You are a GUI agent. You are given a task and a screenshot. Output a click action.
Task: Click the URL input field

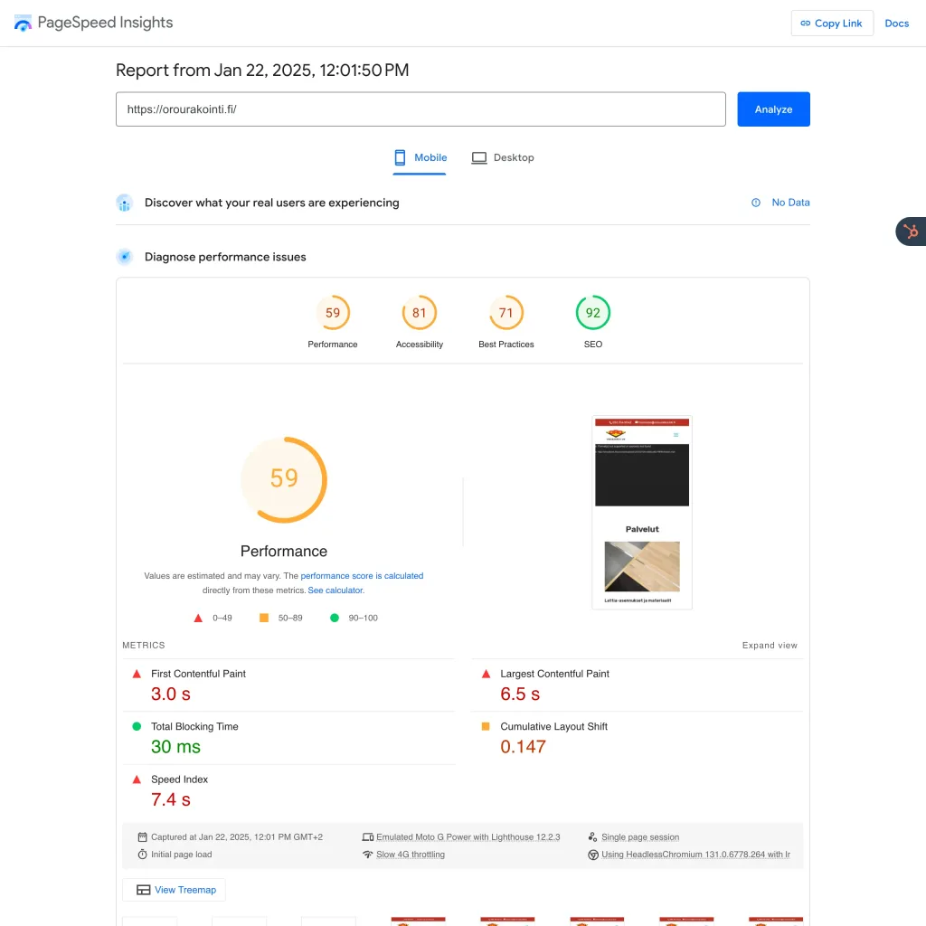420,109
